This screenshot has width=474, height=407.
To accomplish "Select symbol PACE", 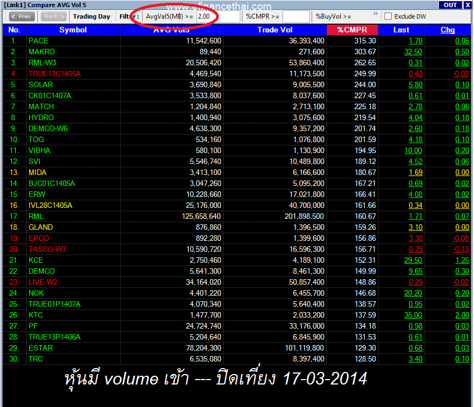I will click(x=38, y=41).
